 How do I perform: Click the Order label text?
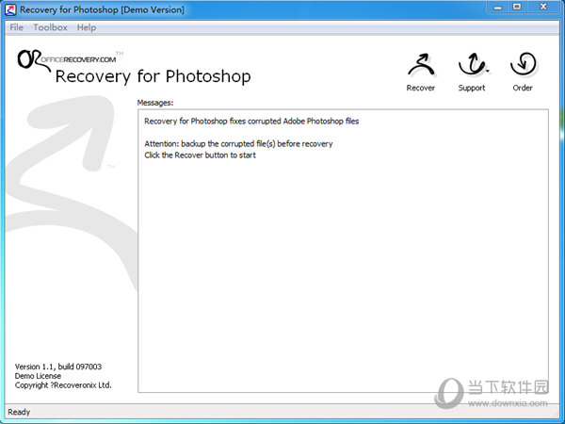[523, 88]
